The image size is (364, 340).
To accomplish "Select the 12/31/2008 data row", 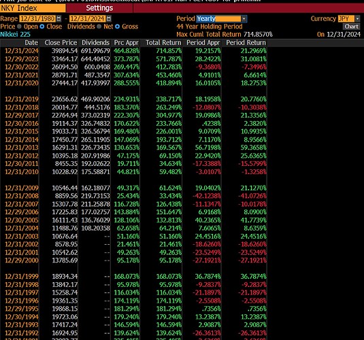I will coord(134,196).
